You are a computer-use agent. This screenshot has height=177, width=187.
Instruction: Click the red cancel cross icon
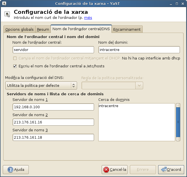pos(106,170)
